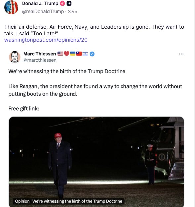This screenshot has height=207, width=195.
Task: Open the washingtonpost.com/opinions link
Action: (x=46, y=40)
